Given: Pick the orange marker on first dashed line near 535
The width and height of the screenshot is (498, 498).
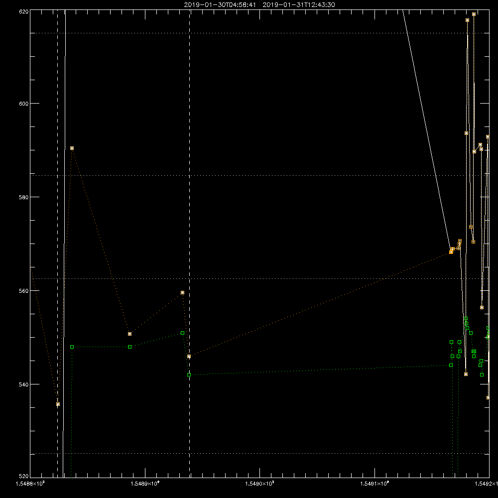Looking at the screenshot, I should click(x=58, y=404).
